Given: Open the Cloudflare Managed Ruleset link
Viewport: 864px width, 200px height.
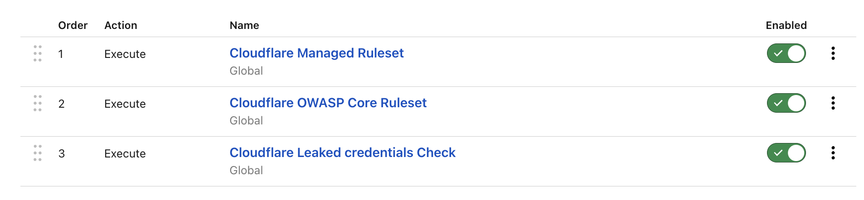Looking at the screenshot, I should [316, 53].
